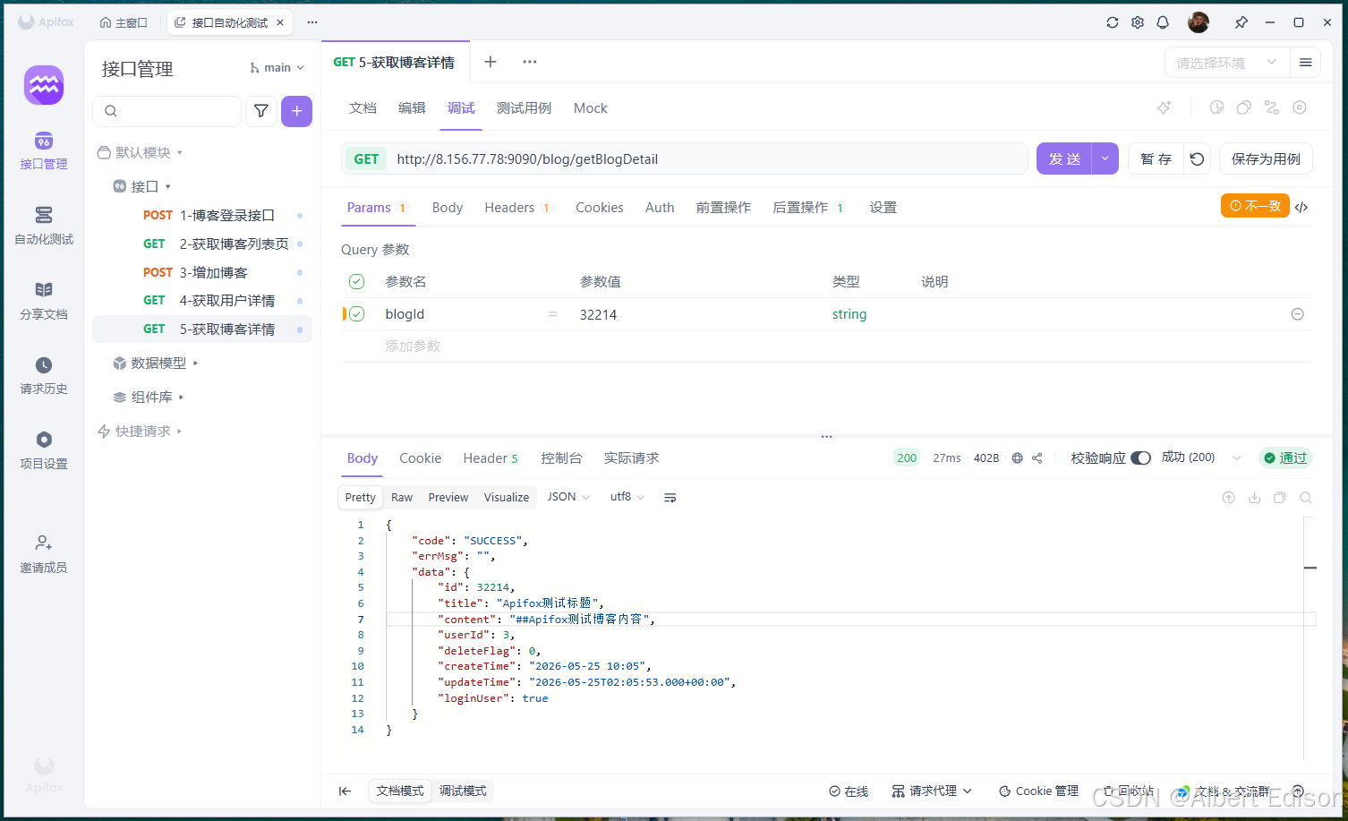Click the 保存为用例 button
The image size is (1348, 821).
[x=1266, y=159]
